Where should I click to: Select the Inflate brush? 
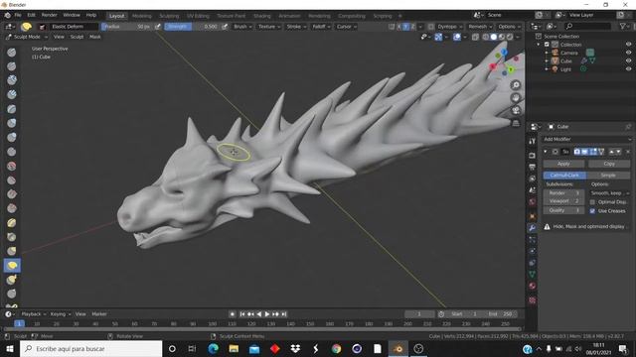[x=12, y=123]
